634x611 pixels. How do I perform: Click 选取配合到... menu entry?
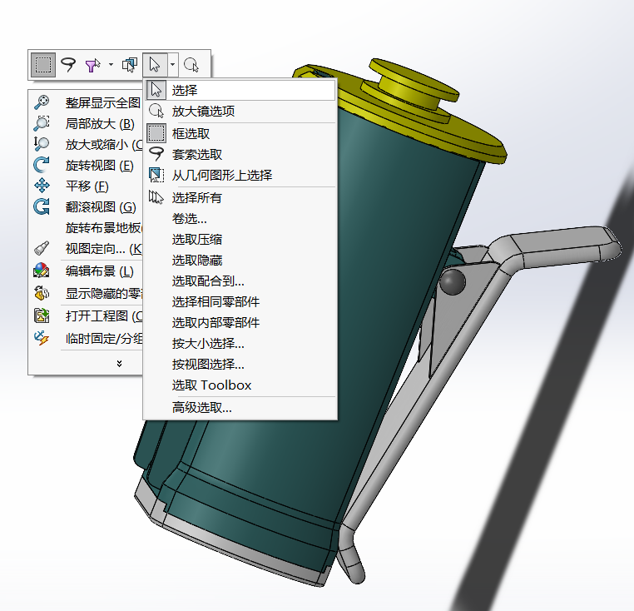click(x=241, y=281)
